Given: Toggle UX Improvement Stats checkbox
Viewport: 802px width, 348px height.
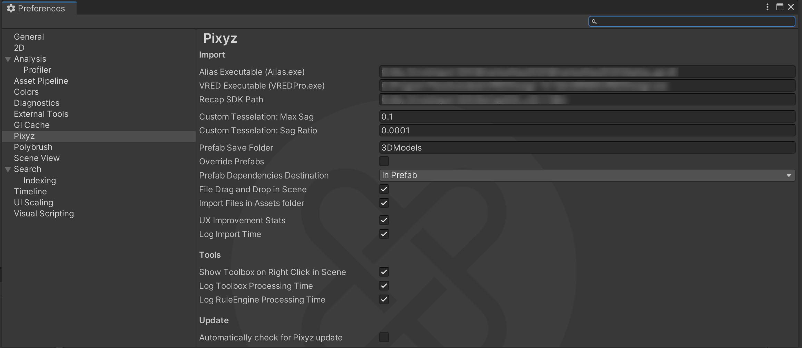Looking at the screenshot, I should tap(384, 220).
